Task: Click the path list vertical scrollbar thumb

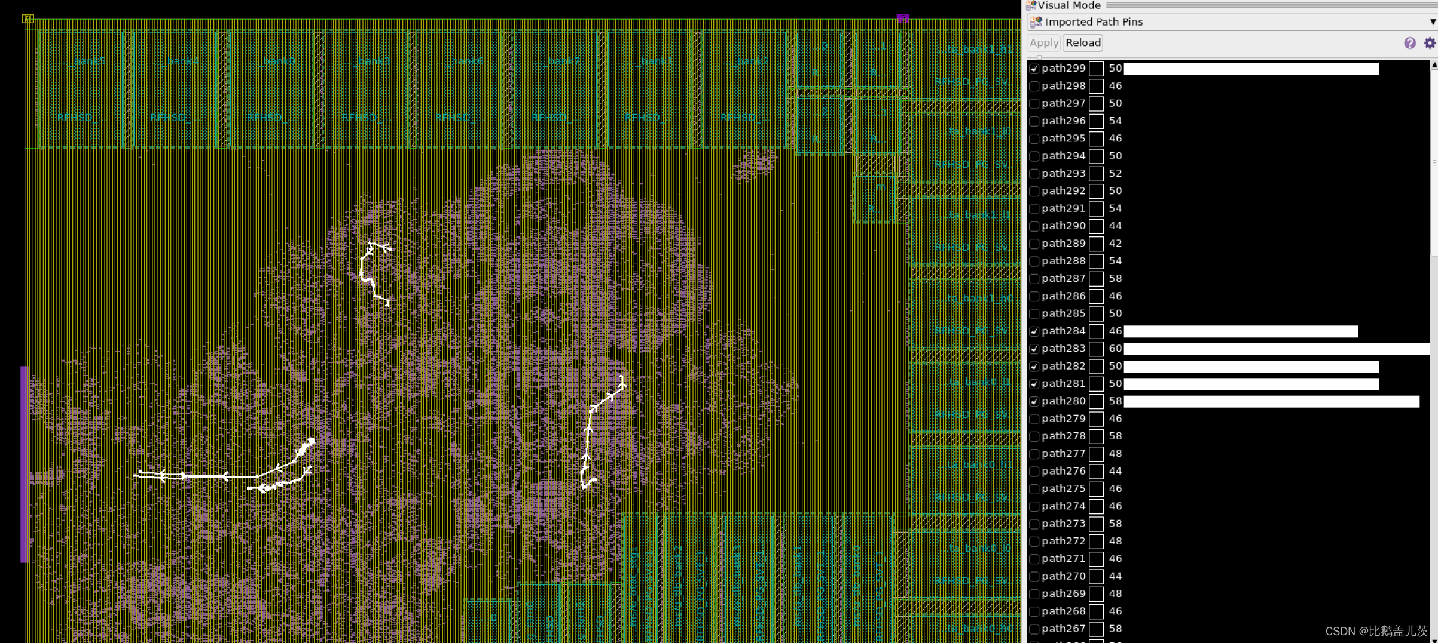Action: coord(1434,162)
